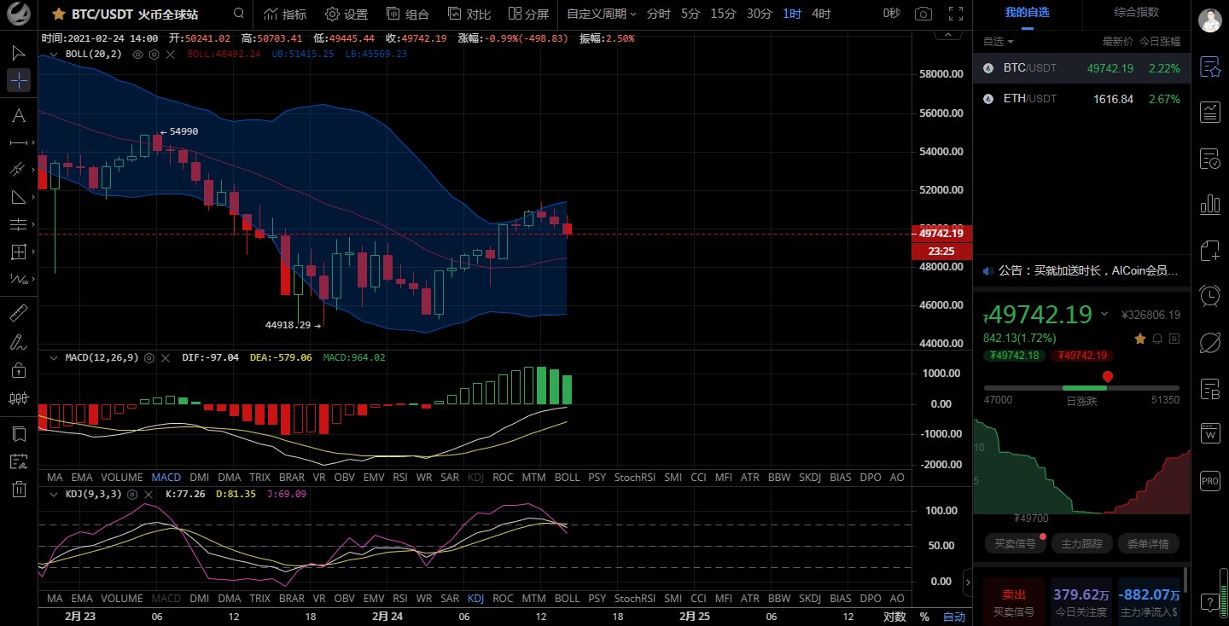1229x626 pixels.
Task: Open KDJ indicator settings gear
Action: (x=132, y=494)
